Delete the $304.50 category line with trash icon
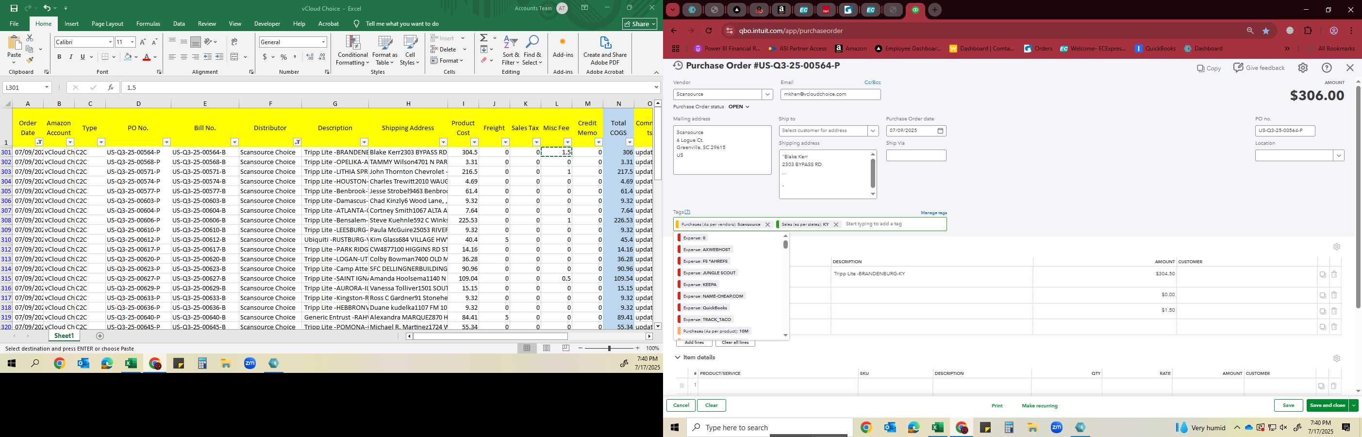Screen dimensions: 1362x437 pos(1334,274)
